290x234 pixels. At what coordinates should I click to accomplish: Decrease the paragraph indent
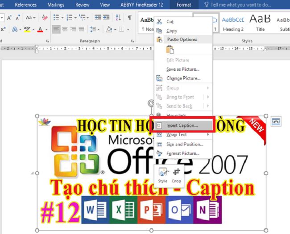coord(97,18)
